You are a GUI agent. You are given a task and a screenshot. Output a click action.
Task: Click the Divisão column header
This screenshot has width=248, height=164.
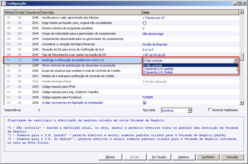click(20, 12)
